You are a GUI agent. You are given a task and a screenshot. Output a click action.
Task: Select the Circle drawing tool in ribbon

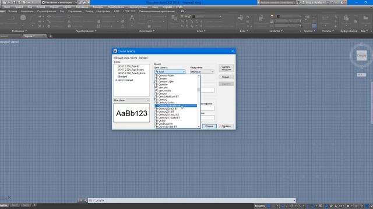point(23,17)
